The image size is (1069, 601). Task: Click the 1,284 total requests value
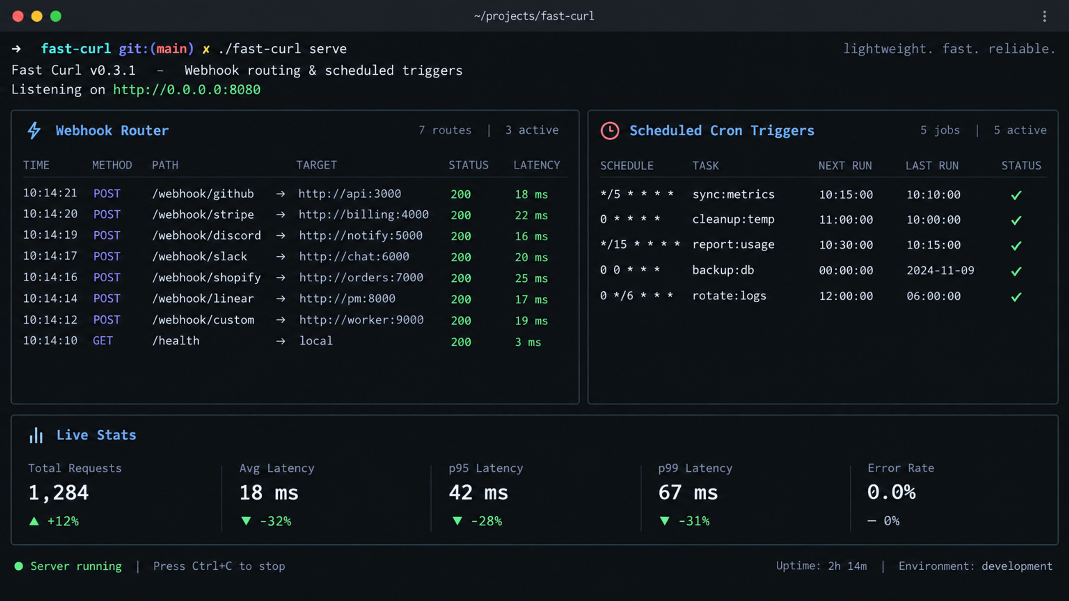click(58, 493)
